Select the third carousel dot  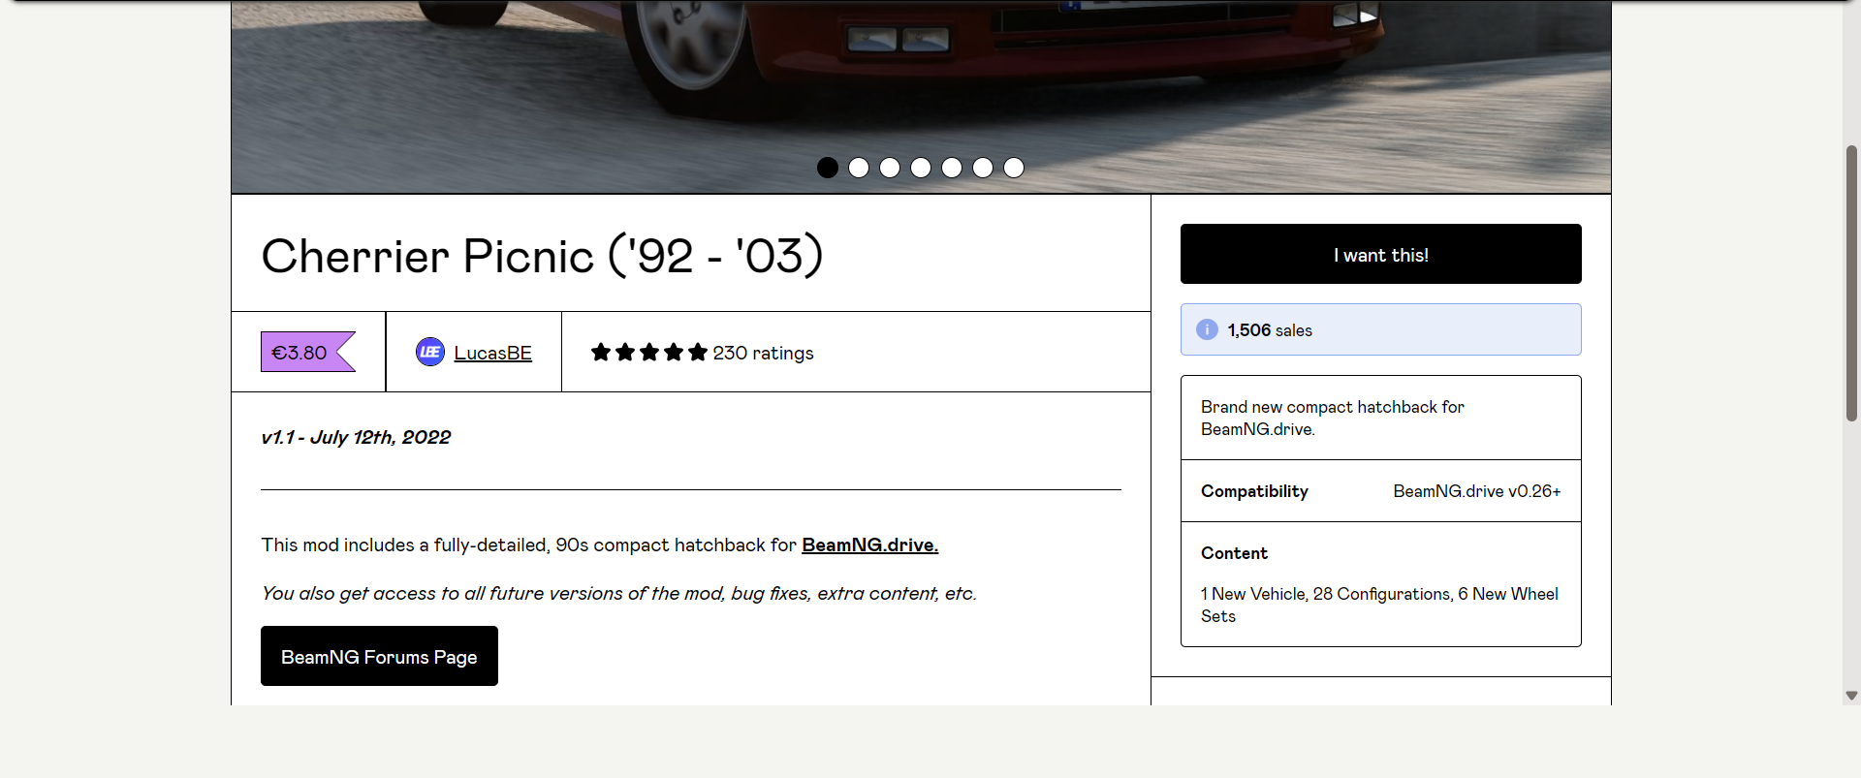coord(890,168)
